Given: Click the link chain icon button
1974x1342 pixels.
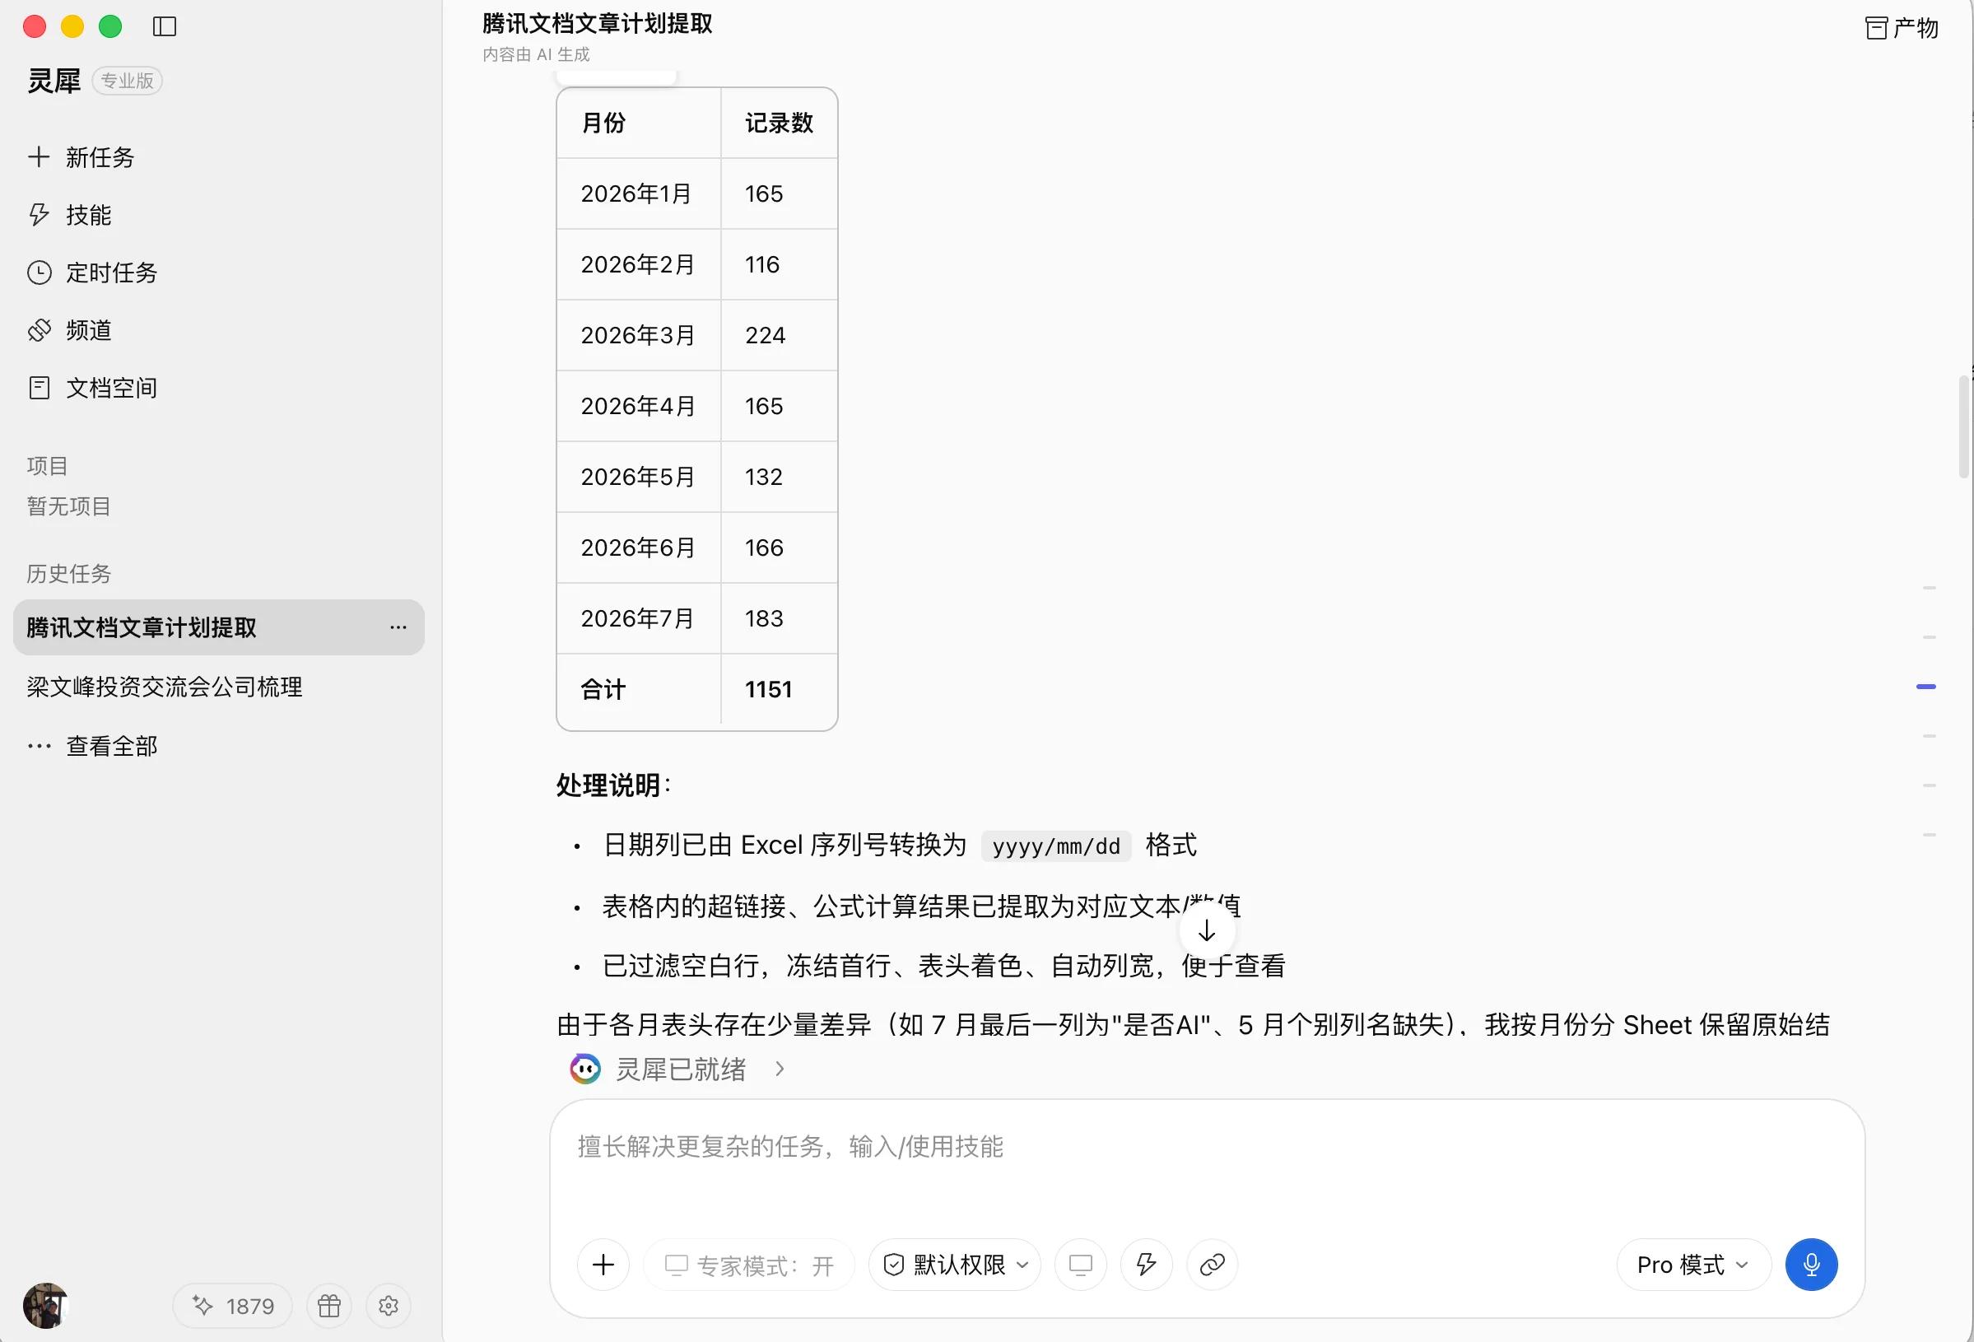Looking at the screenshot, I should click(x=1212, y=1265).
